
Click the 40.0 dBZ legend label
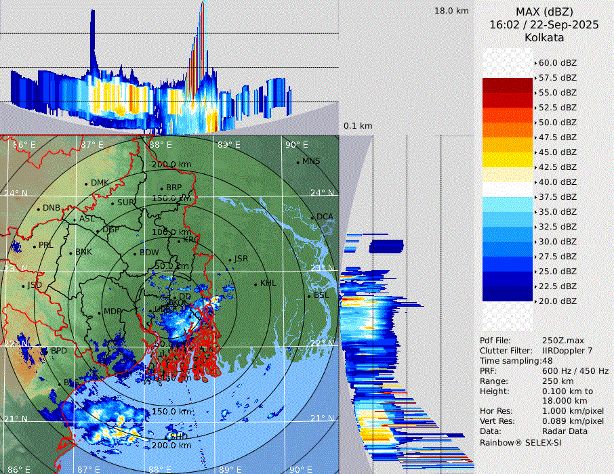[557, 181]
